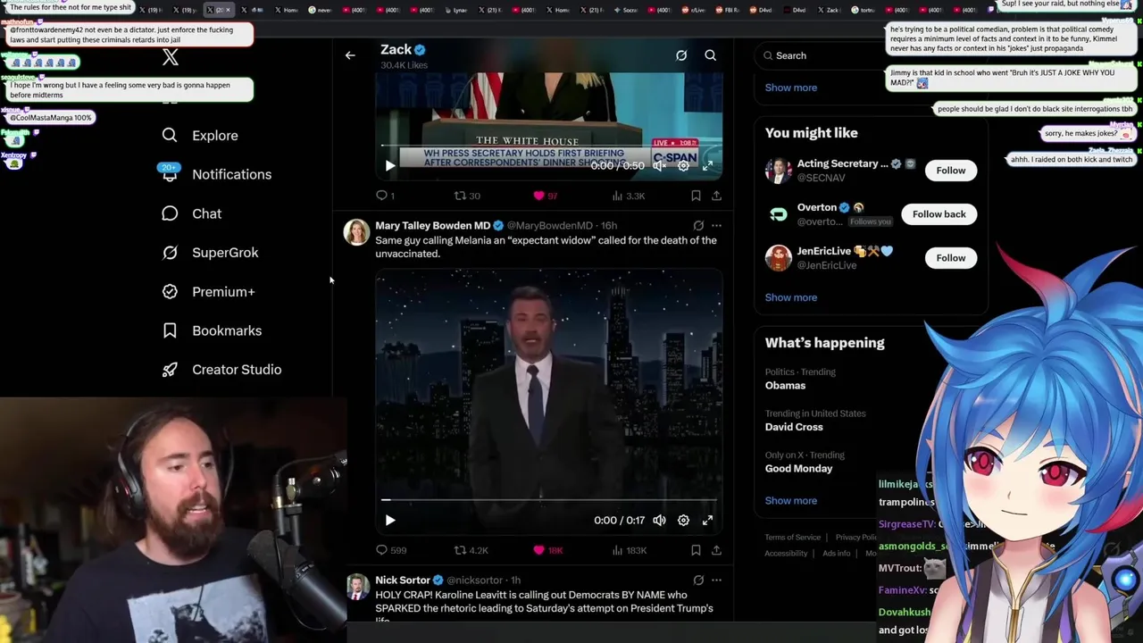
Task: Repost the post with 4.2K reposts
Action: [x=471, y=550]
